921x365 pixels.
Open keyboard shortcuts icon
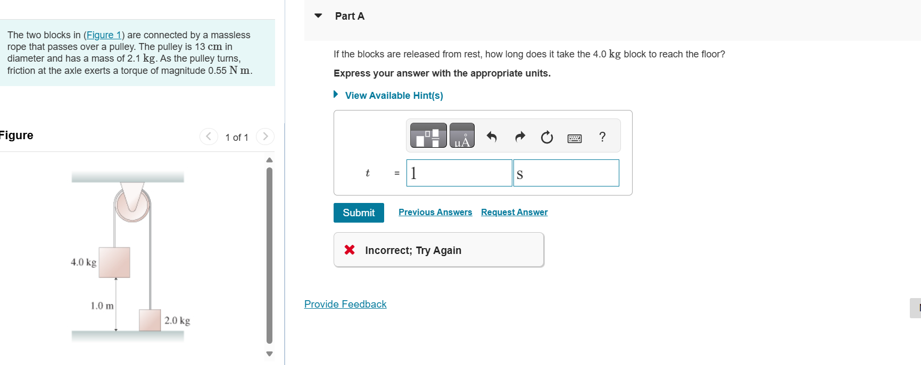click(x=574, y=138)
